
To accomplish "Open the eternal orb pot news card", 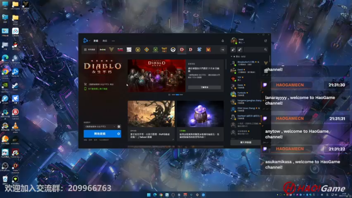I will (x=200, y=121).
